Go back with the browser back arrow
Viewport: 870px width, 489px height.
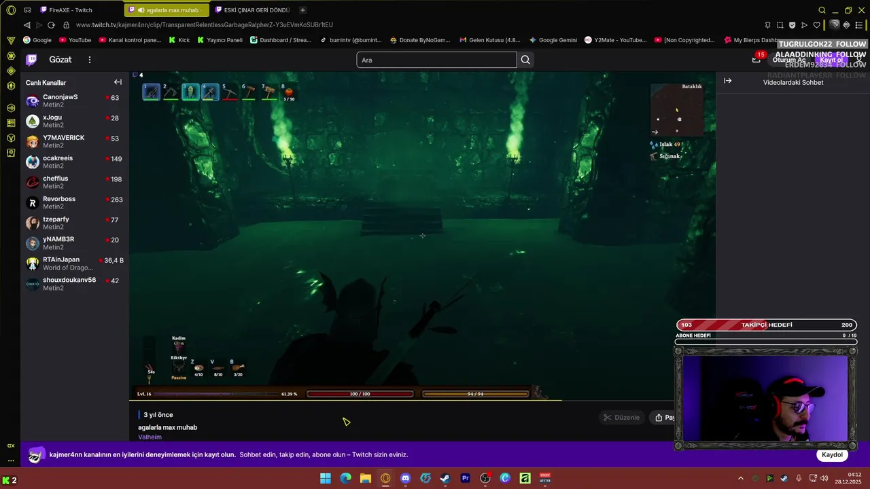pos(27,25)
